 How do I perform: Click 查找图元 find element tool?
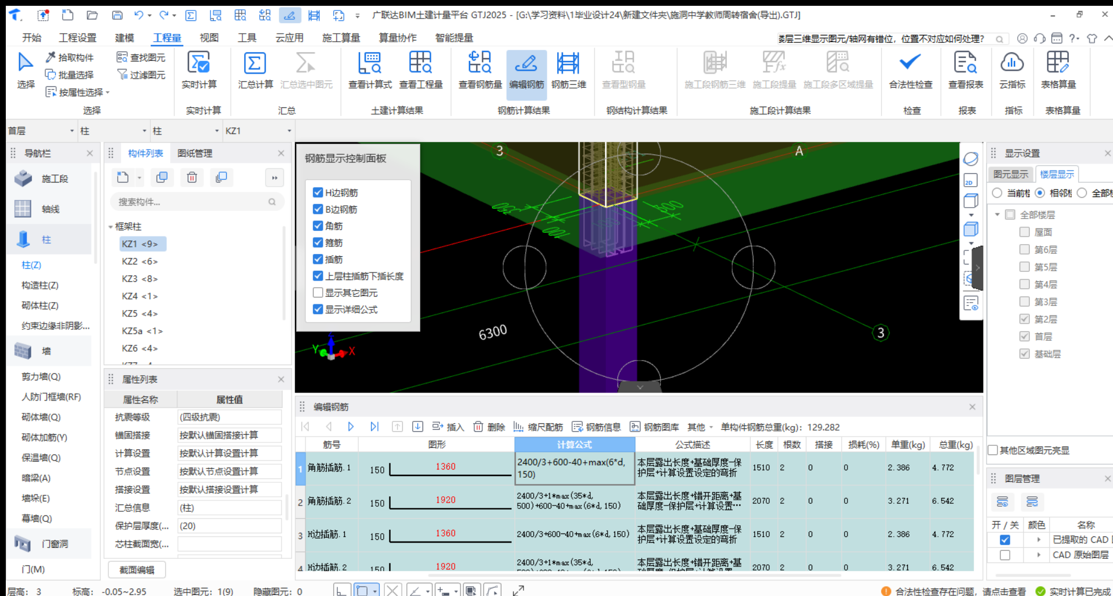click(141, 57)
